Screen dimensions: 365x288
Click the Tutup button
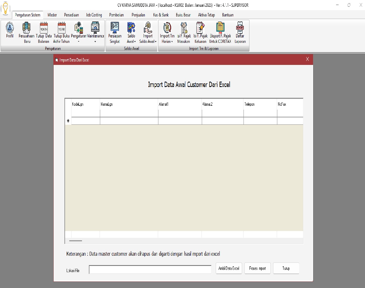[286, 268]
